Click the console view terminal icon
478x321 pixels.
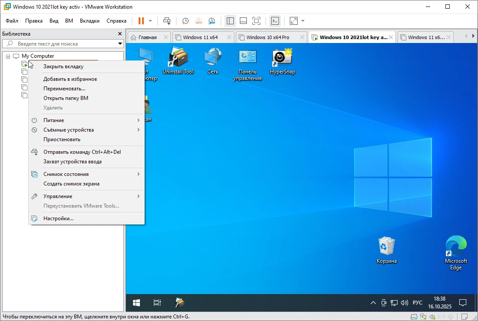pyautogui.click(x=275, y=21)
